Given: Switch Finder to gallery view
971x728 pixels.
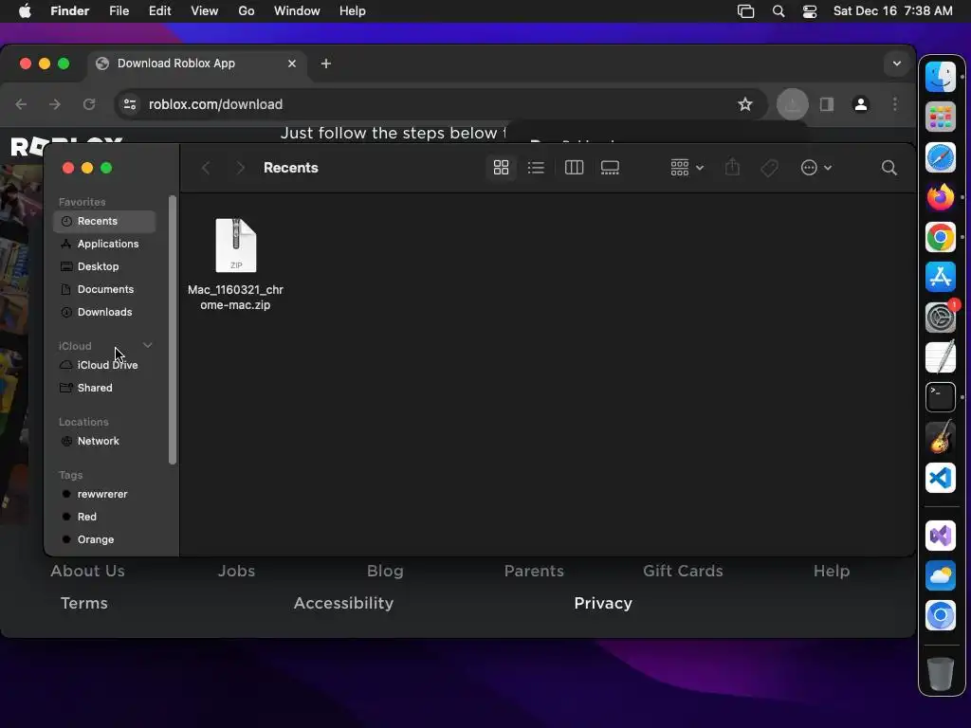Looking at the screenshot, I should coord(610,168).
